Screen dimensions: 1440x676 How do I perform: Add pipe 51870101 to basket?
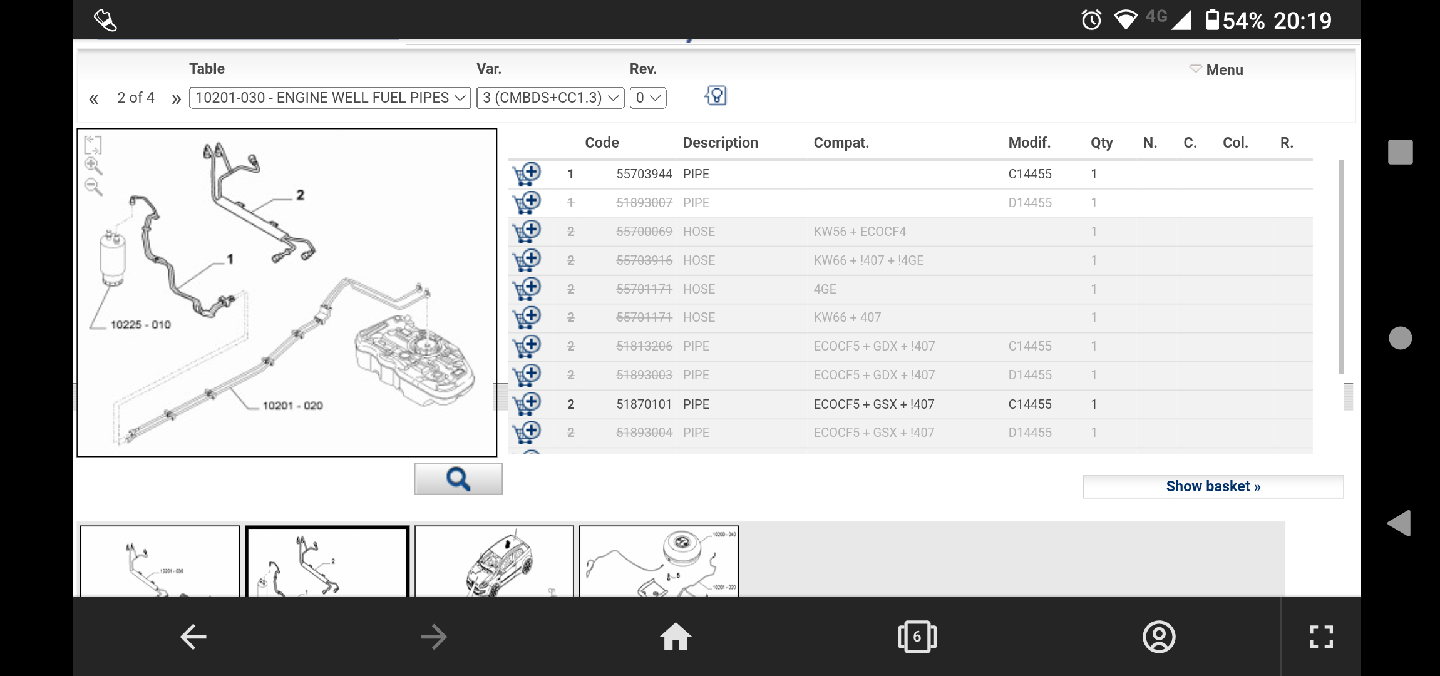[527, 404]
